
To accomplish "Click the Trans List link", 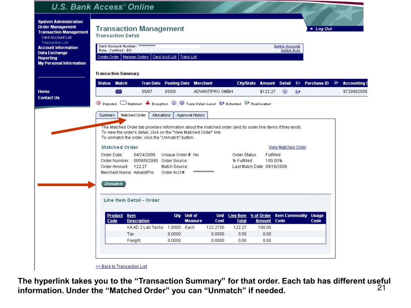I will [189, 57].
